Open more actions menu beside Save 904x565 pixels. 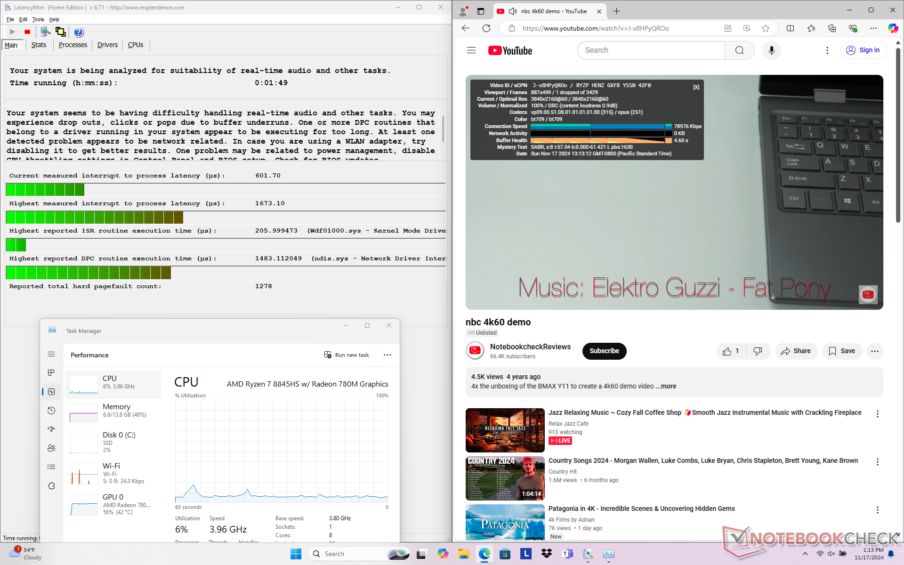[874, 351]
